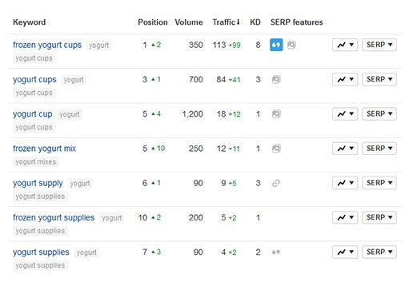Viewport: 409px width, 294px height.
Task: Open history chart dropdown for yogurt supply
Action: tap(345, 183)
